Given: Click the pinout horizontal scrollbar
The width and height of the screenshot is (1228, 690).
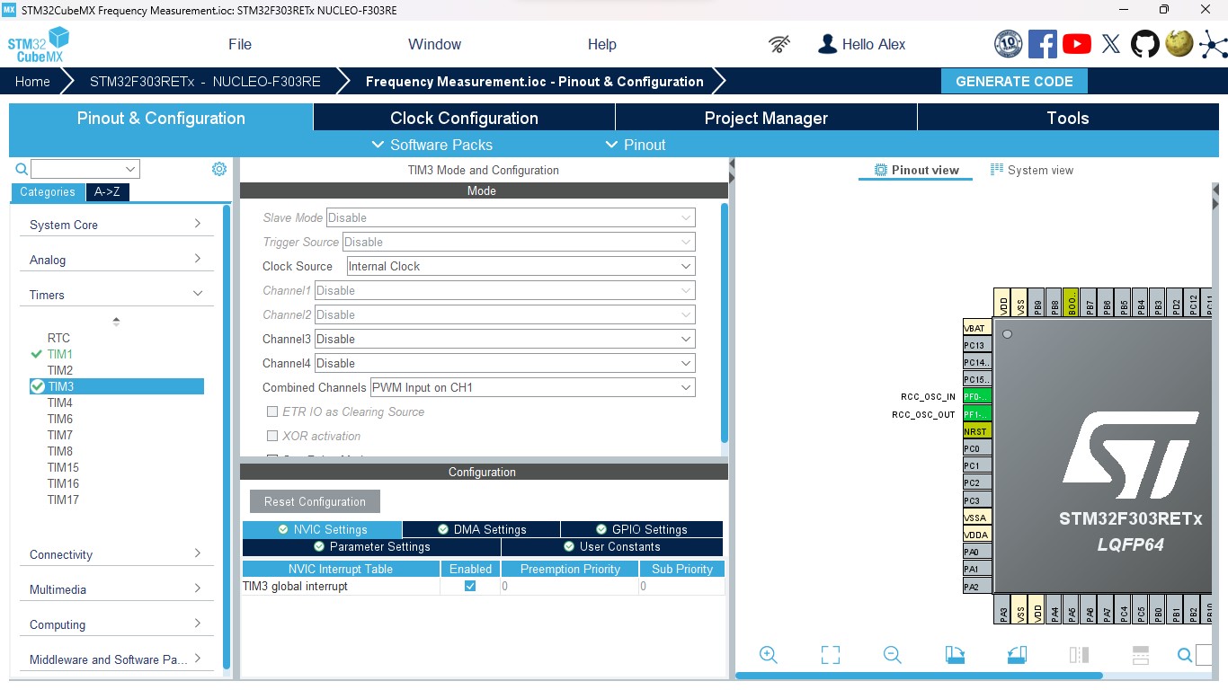Looking at the screenshot, I should 919,676.
